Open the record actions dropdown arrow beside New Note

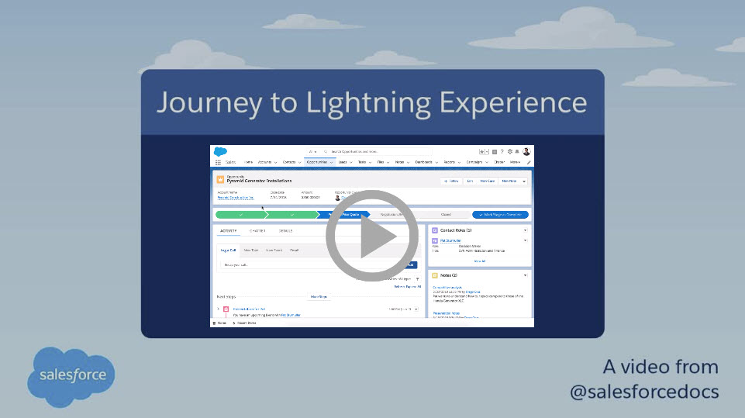click(x=524, y=181)
